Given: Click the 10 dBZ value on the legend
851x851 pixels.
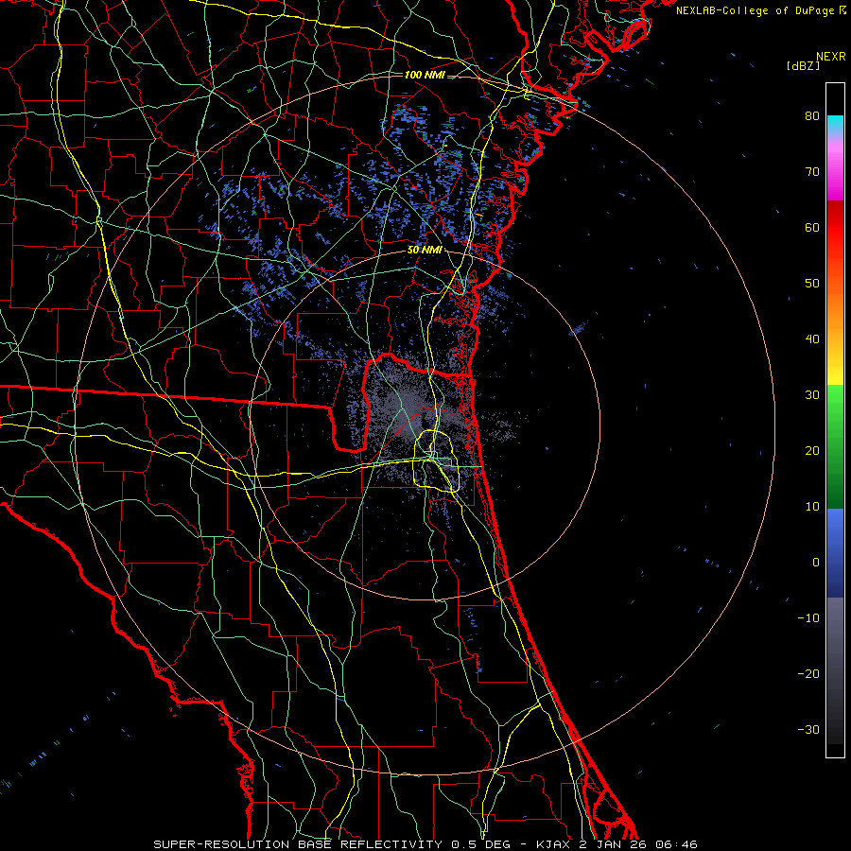Looking at the screenshot, I should 812,507.
